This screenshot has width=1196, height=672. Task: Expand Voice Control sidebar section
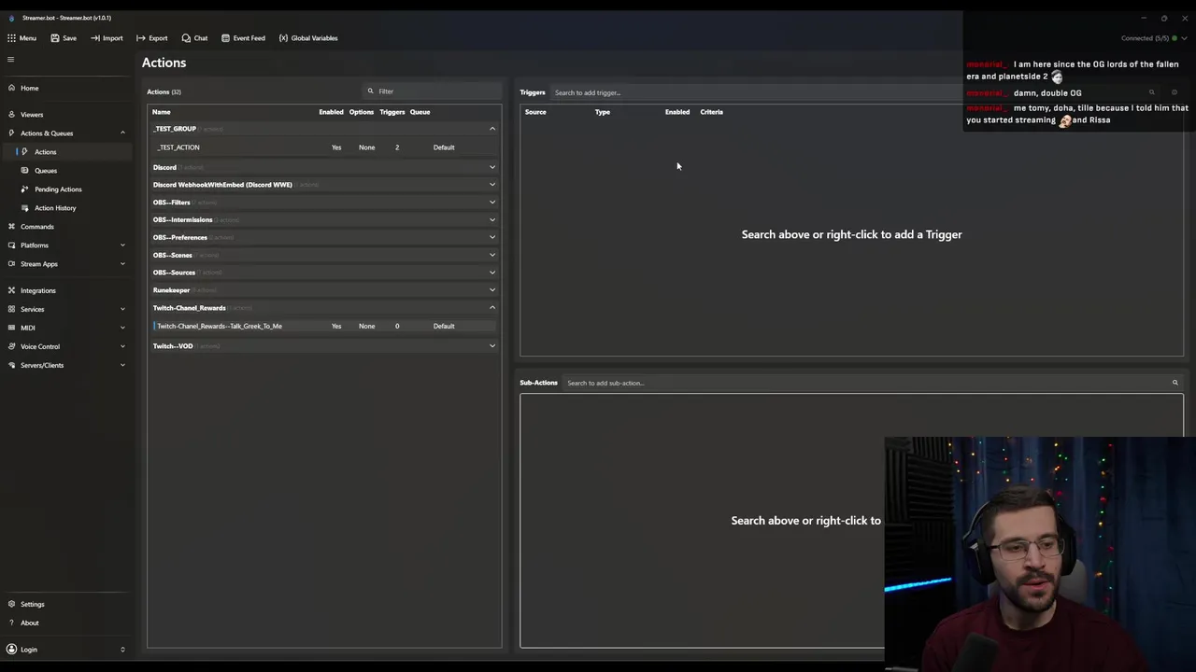[65, 346]
